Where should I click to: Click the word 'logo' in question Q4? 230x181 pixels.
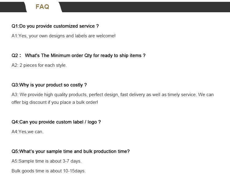(x=92, y=122)
